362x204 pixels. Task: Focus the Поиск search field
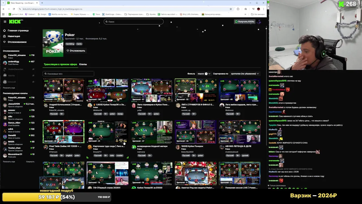click(133, 22)
